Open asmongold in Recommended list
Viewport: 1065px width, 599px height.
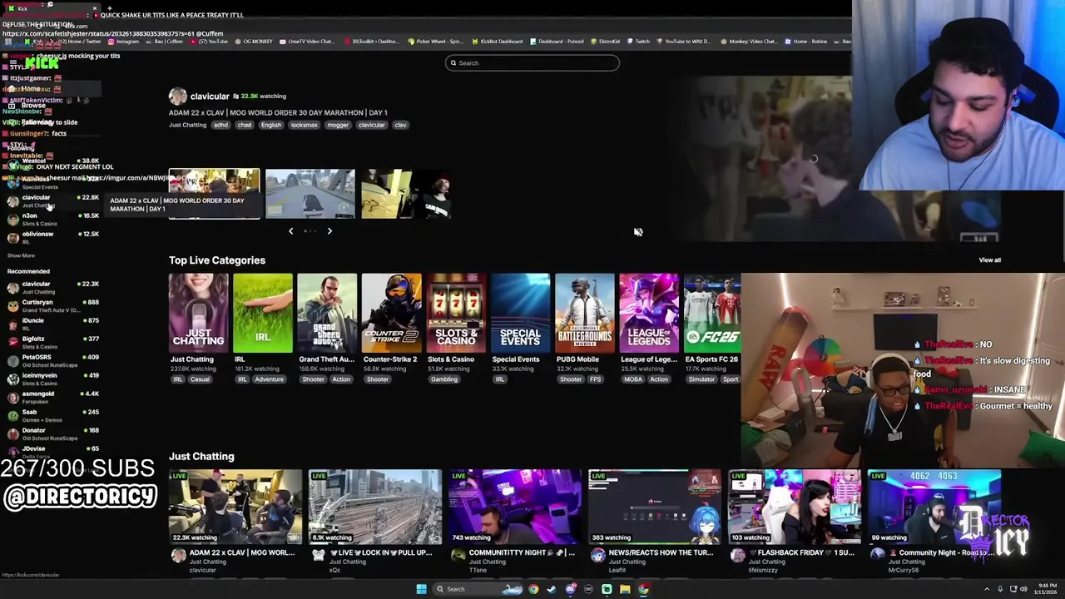(x=52, y=397)
